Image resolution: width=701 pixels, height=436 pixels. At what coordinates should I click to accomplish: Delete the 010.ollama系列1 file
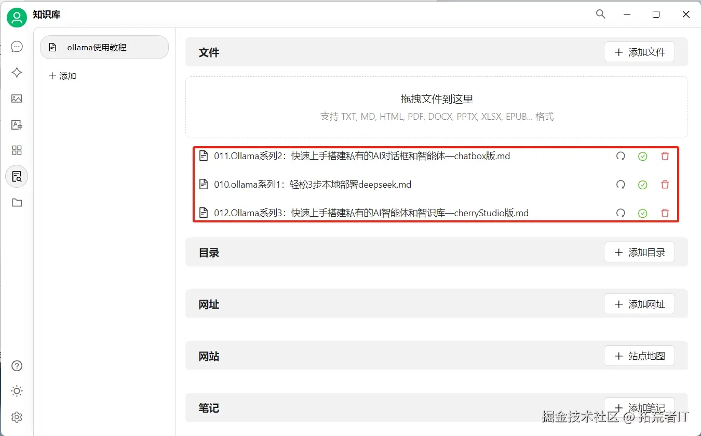click(x=665, y=185)
